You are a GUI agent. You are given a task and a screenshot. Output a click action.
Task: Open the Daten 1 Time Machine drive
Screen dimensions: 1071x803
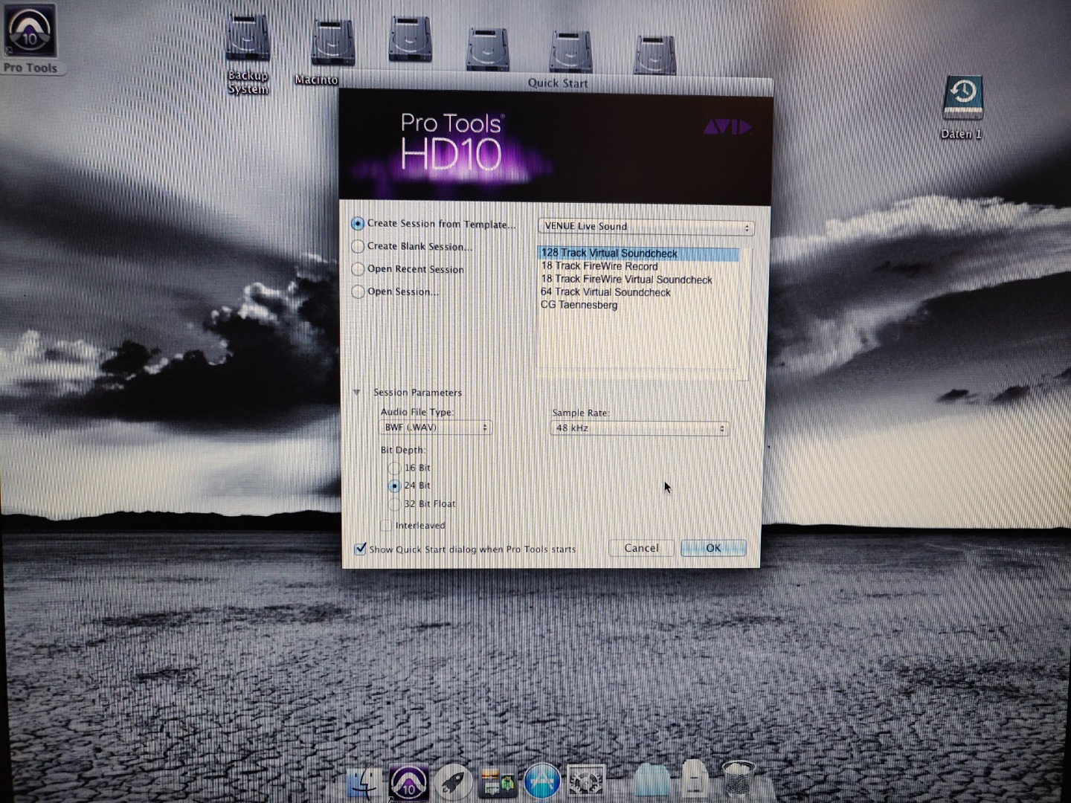pyautogui.click(x=962, y=99)
